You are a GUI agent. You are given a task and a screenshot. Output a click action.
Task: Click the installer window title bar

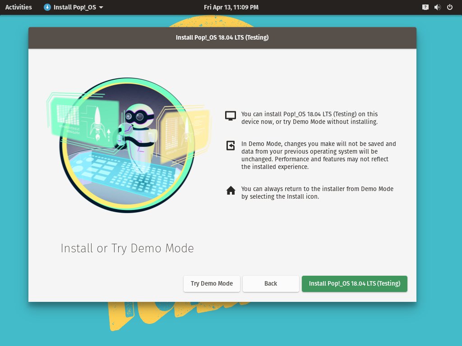(x=222, y=38)
